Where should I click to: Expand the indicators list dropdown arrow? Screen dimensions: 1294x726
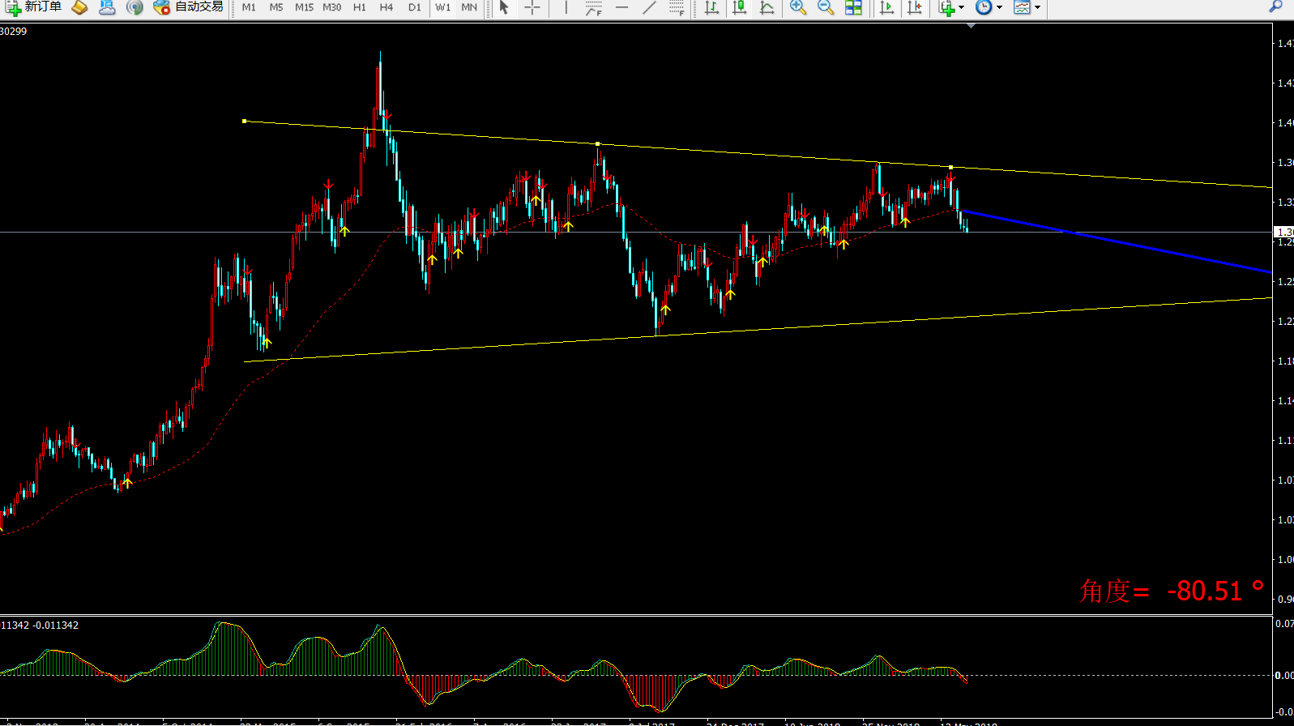pos(962,7)
